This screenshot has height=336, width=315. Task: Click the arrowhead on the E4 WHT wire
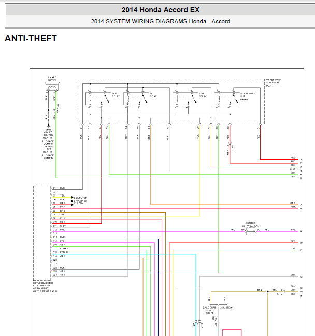[x=72, y=201]
